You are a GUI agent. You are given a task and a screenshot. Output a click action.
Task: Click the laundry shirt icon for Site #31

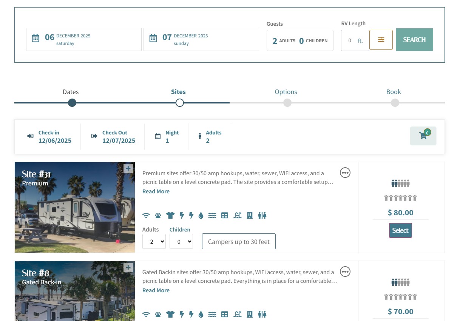pos(170,216)
